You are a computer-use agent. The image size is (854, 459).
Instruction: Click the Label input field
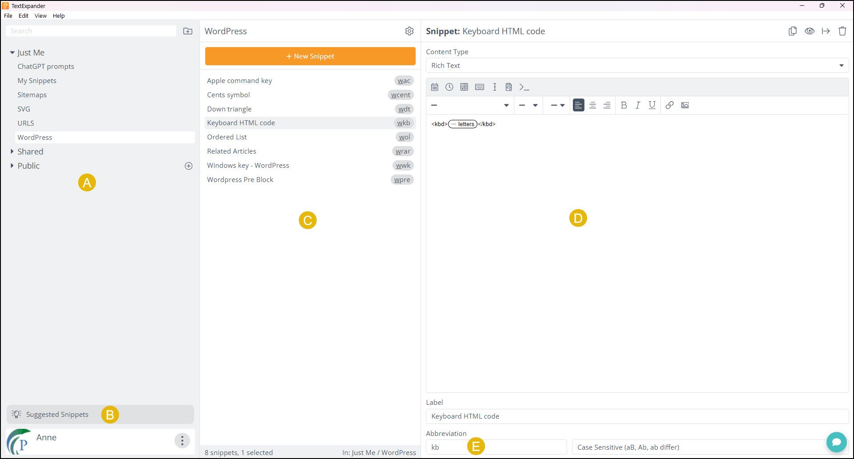coord(637,416)
